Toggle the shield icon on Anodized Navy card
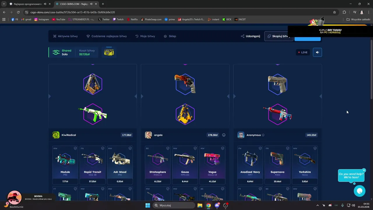This screenshot has height=210, width=373. [x=260, y=148]
